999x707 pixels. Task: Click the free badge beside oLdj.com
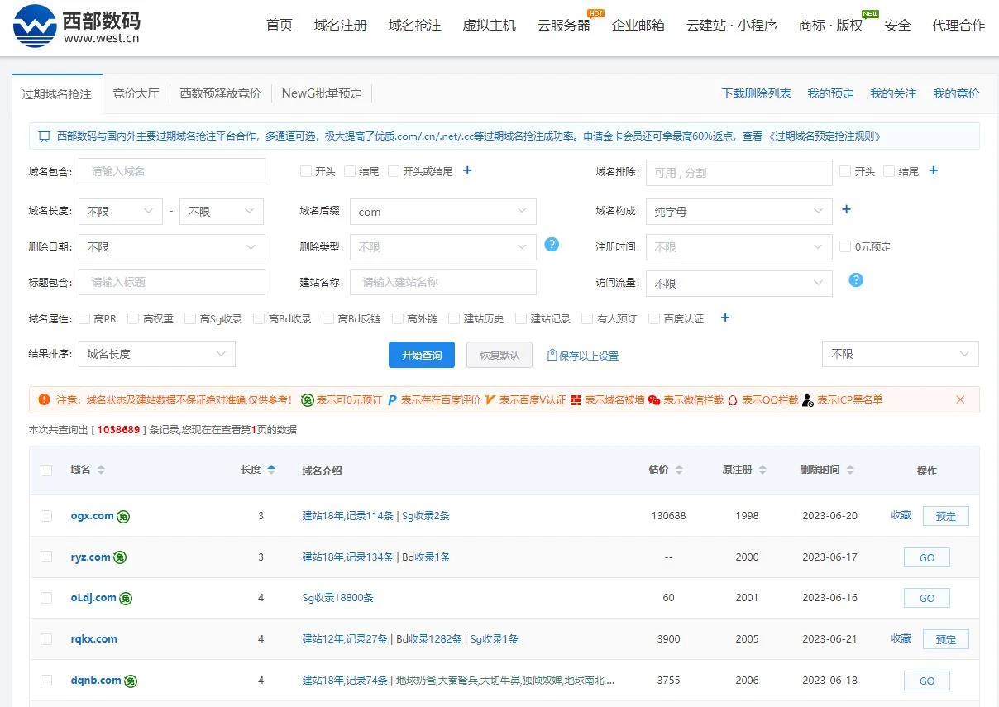point(126,598)
